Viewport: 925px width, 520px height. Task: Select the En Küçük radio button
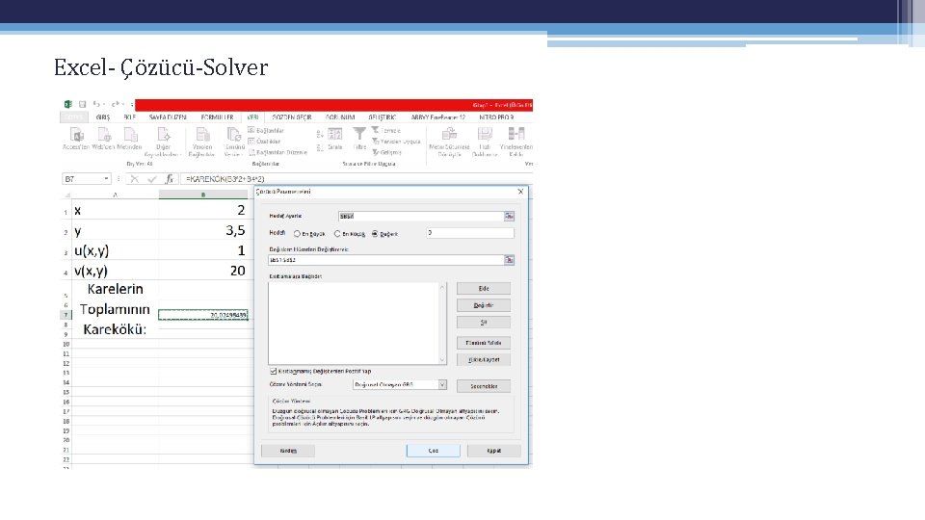click(337, 234)
